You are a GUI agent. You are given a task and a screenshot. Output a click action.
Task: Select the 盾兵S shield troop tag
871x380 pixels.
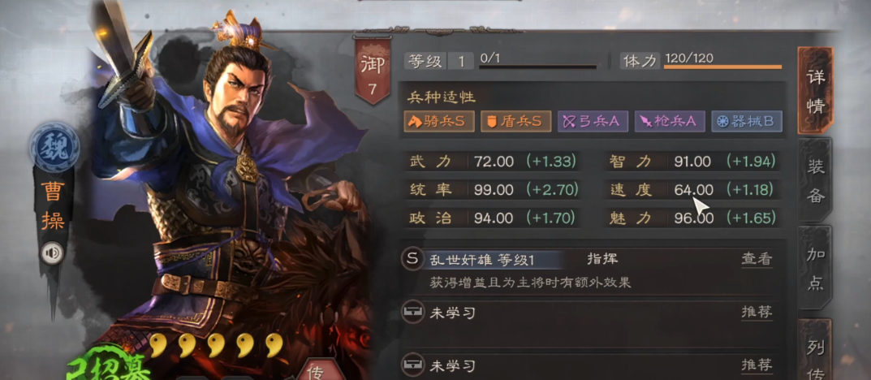pyautogui.click(x=516, y=122)
